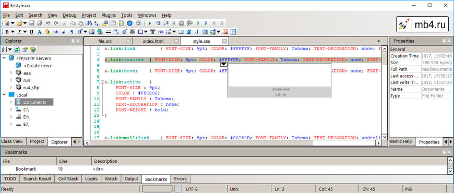
Task: Click the Insert hyperlink globe icon
Action: pos(100,31)
